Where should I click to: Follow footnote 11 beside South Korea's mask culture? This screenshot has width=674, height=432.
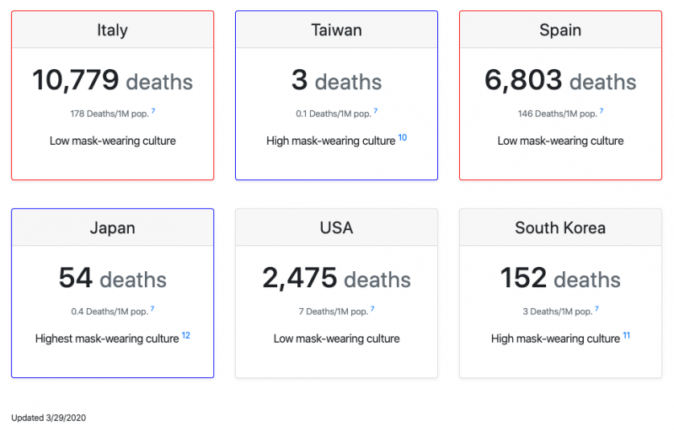[627, 335]
